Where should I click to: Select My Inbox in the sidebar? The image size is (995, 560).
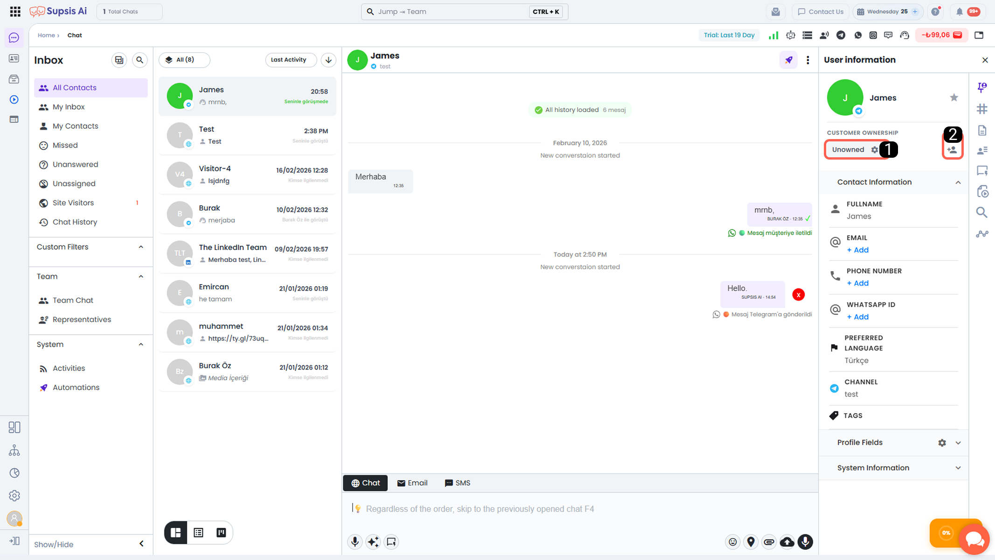(91, 107)
